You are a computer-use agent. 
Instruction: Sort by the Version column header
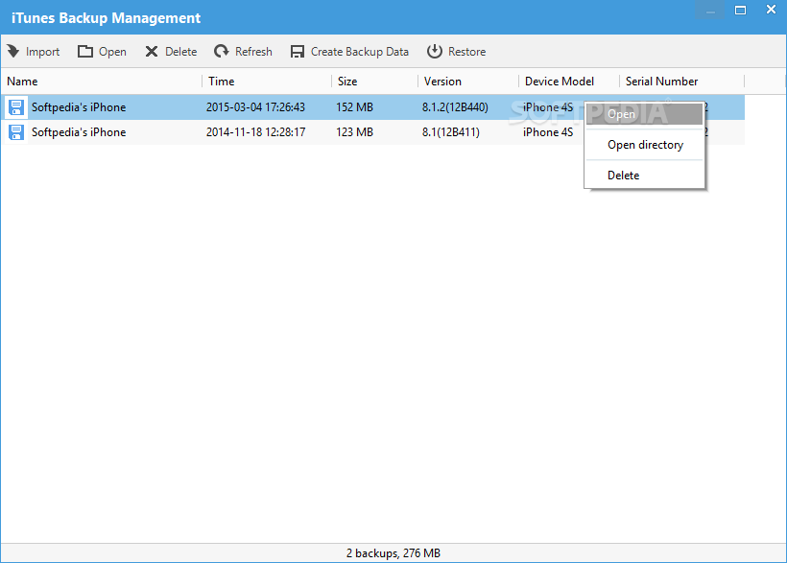(468, 82)
